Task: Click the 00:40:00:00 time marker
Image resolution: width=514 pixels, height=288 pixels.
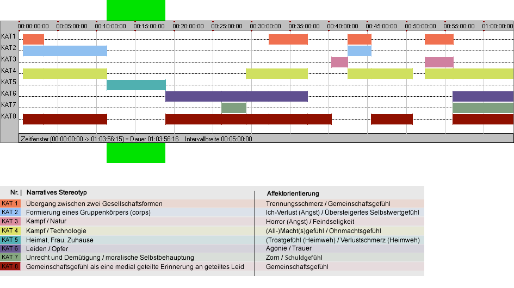Action: pos(343,26)
